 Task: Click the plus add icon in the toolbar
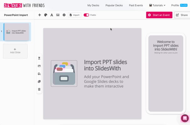pos(39,15)
